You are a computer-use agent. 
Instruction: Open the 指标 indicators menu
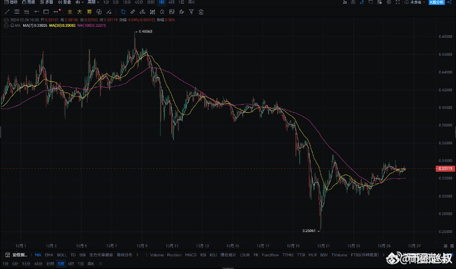point(11,2)
